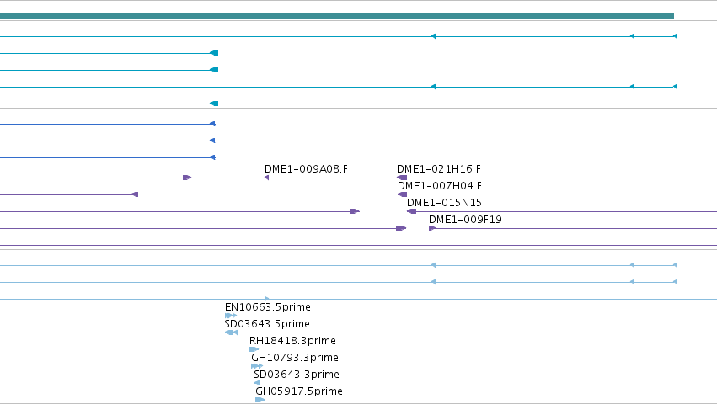This screenshot has width=717, height=404.
Task: Select the DME1-015N15 label
Action: click(x=444, y=203)
